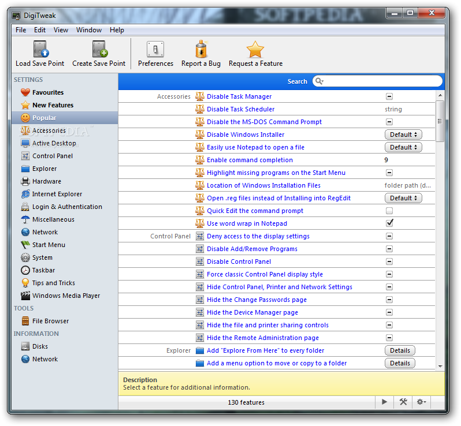The image size is (461, 426).
Task: Click Enable command completion link
Action: coord(250,160)
